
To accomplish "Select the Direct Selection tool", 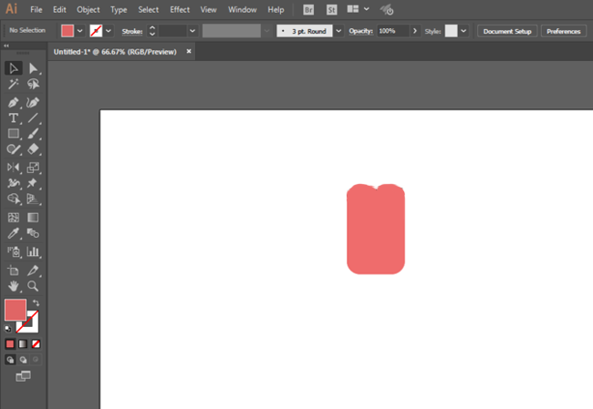I will click(34, 68).
